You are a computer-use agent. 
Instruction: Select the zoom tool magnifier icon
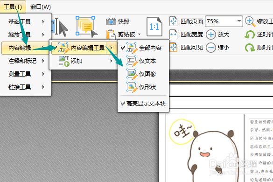(x=250, y=21)
